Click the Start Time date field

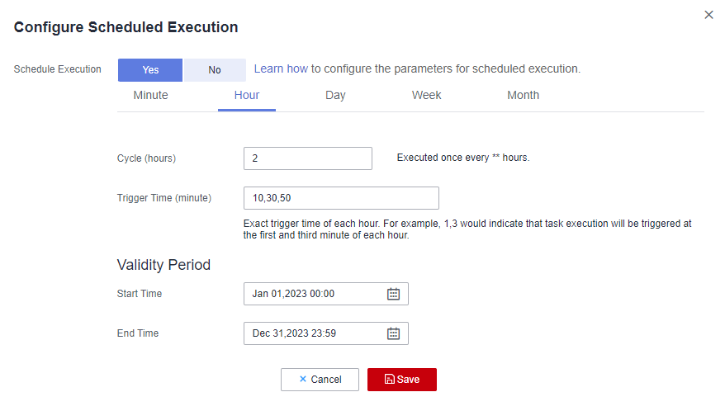pos(314,294)
